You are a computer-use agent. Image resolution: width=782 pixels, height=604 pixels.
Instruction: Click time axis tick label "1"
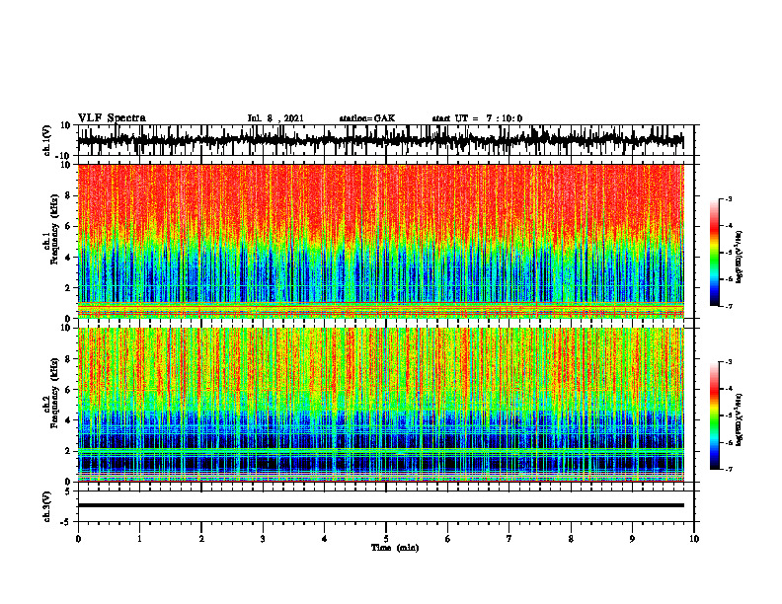(139, 539)
